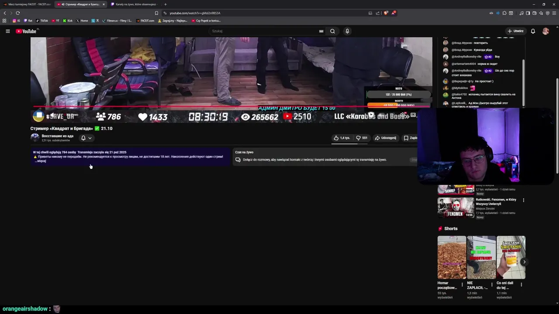Open the Brave Shields lion icon
Screen dimensions: 559x314
coord(386,13)
